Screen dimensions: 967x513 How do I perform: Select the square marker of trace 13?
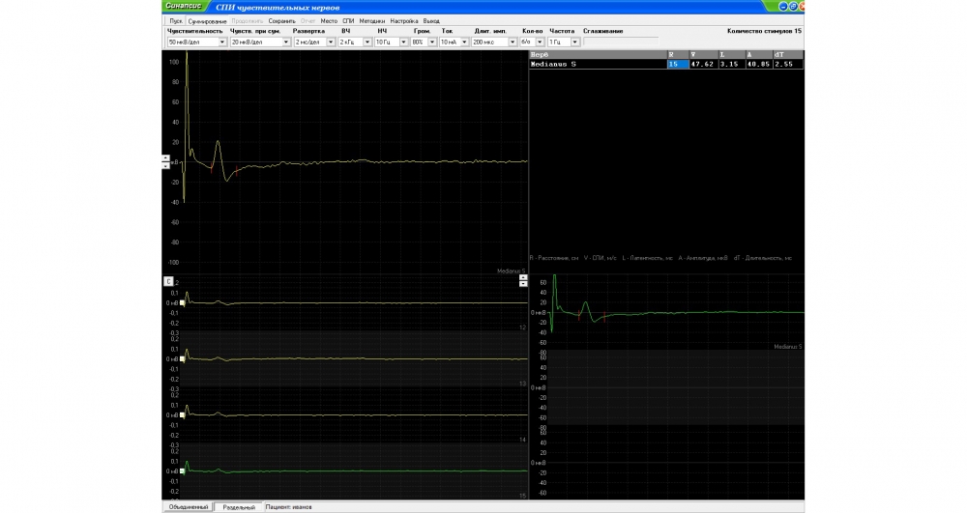182,359
